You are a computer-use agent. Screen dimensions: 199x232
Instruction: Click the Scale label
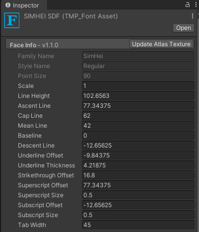(x=26, y=86)
